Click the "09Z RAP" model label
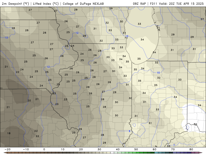The width and height of the screenshot is (206, 154). [139, 4]
